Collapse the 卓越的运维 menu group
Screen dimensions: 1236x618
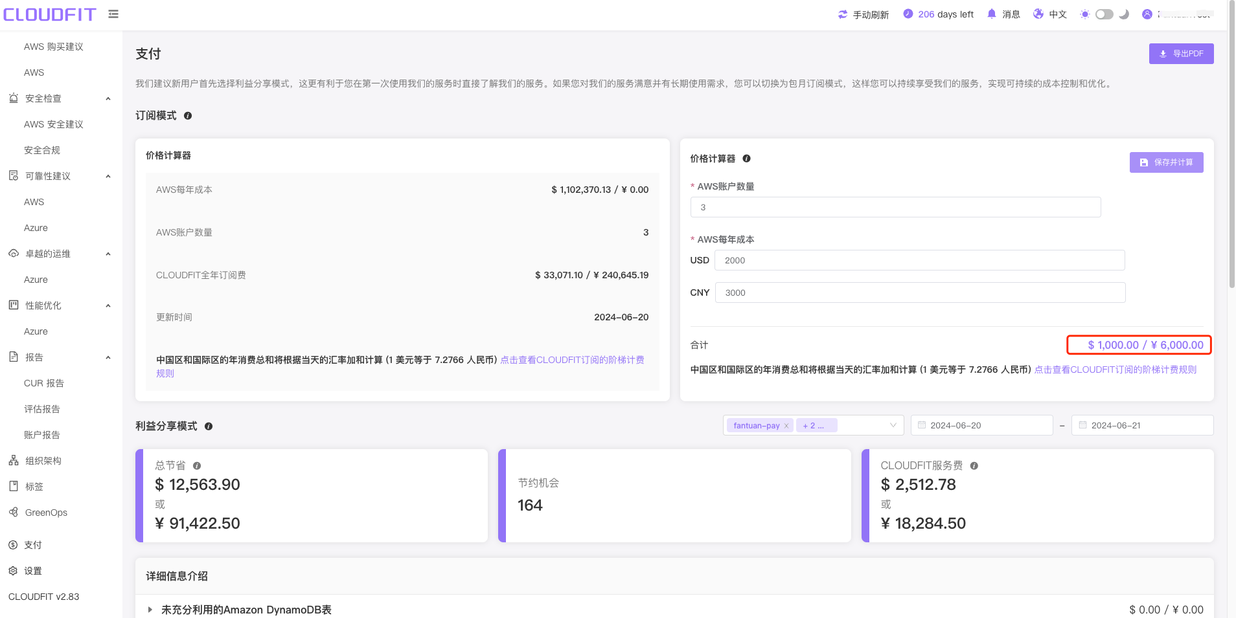(x=108, y=254)
